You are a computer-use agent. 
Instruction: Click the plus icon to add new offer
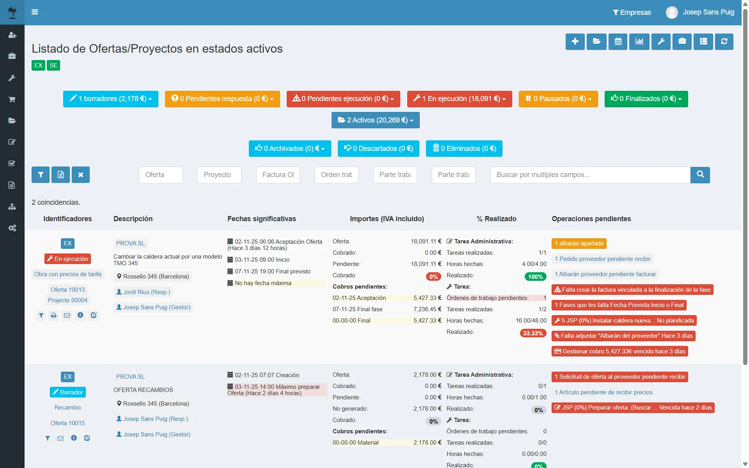(575, 41)
